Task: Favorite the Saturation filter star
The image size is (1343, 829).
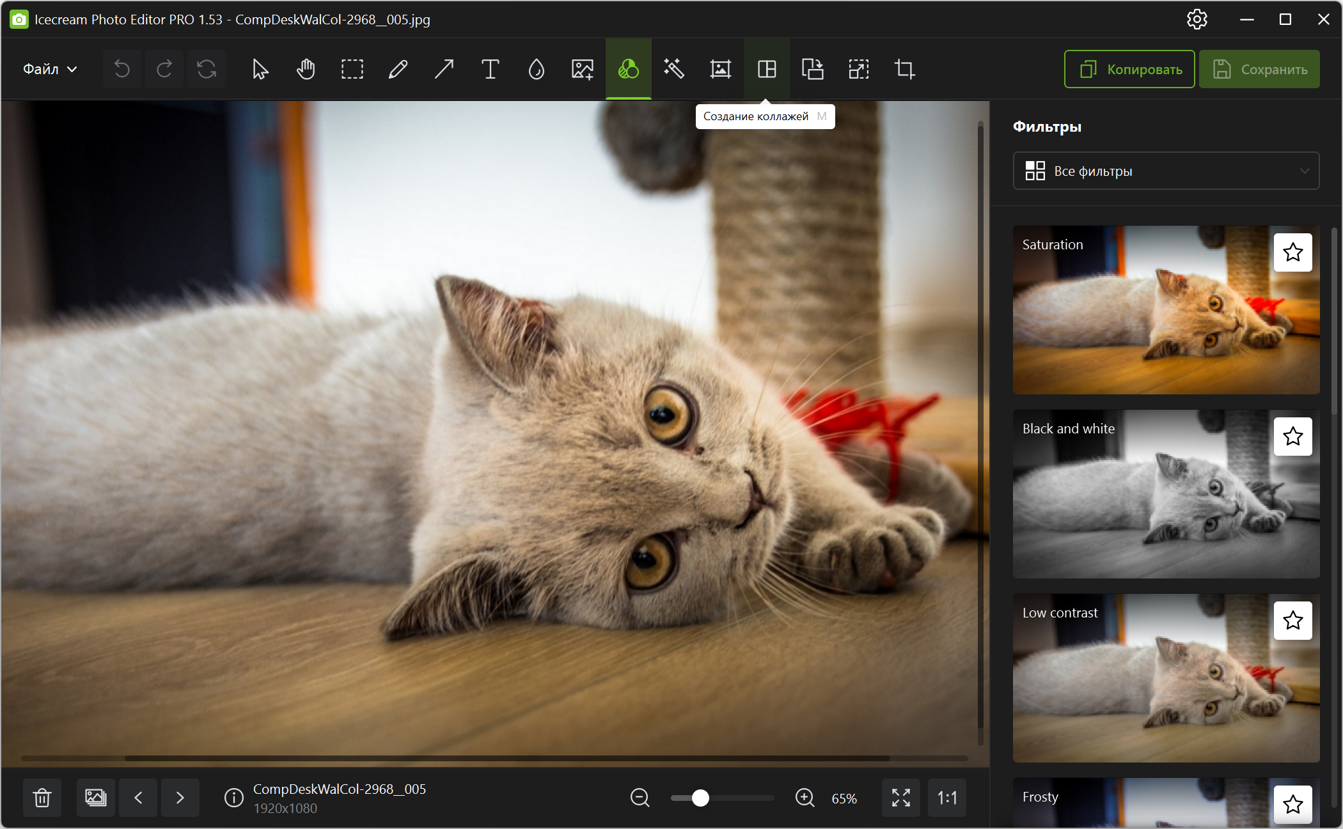Action: [1292, 252]
